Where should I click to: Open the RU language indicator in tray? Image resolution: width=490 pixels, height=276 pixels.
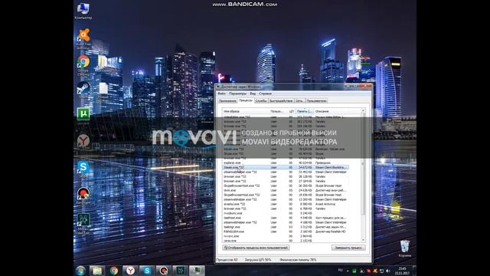340,270
